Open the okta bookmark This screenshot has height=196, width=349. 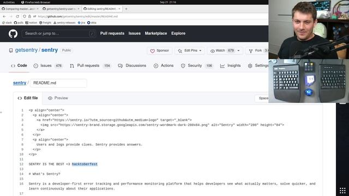coord(92,23)
